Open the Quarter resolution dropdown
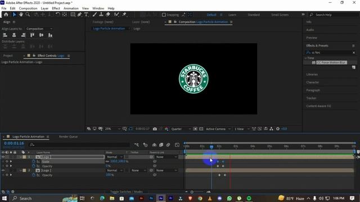 [181, 129]
